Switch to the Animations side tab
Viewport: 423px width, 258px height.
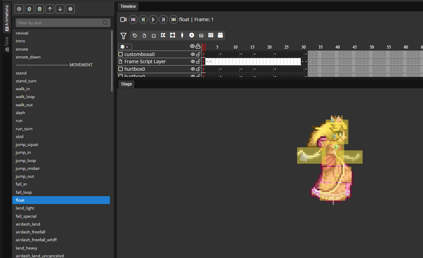coord(7,18)
